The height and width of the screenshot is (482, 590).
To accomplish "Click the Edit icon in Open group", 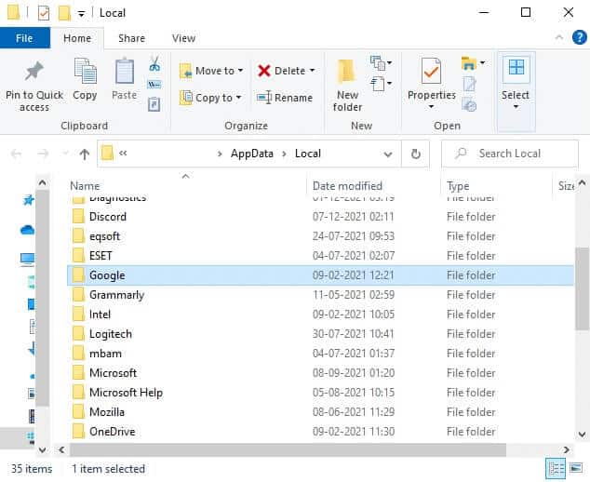I will coord(469,85).
